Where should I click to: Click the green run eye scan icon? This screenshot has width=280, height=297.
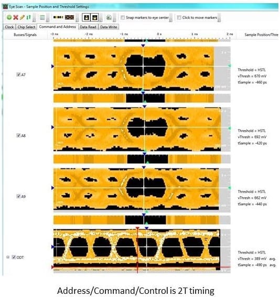point(109,17)
